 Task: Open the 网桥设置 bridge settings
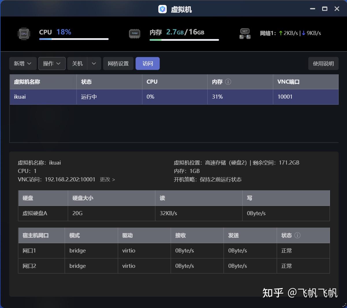(x=118, y=63)
